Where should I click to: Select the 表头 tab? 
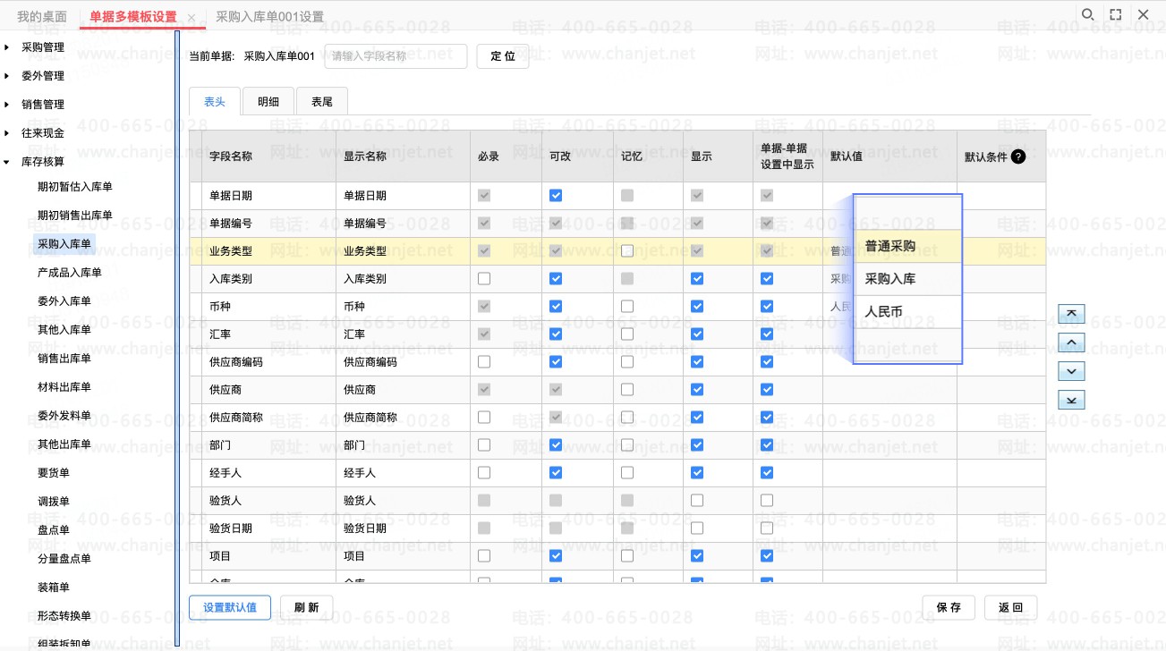[x=215, y=101]
